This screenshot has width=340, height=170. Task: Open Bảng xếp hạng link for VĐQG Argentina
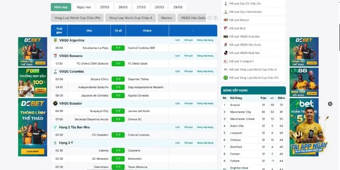pos(205,40)
